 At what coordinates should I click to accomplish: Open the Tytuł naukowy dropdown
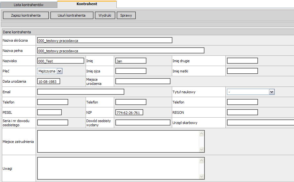[x=251, y=92]
